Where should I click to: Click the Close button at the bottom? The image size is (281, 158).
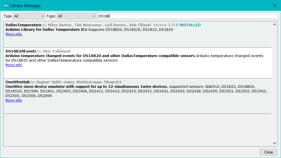click(x=268, y=152)
